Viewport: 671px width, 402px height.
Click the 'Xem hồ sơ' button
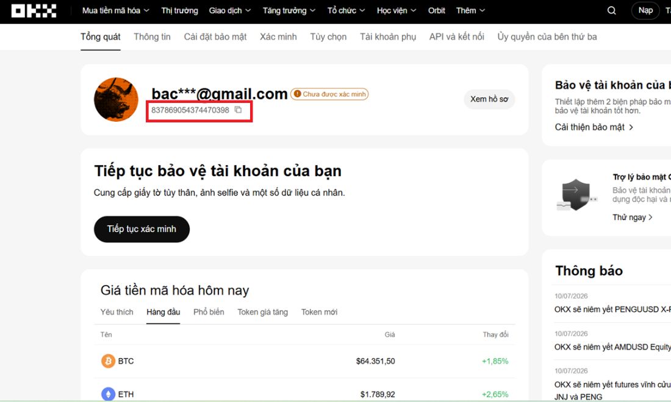click(x=489, y=99)
